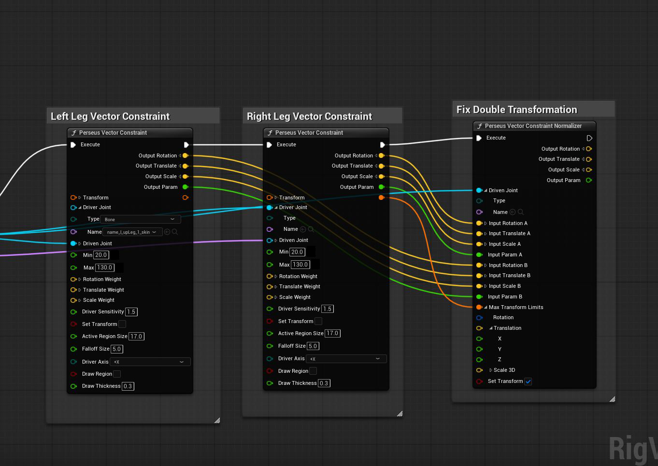
Task: Click the Falloff Size field on the Right Leg node
Action: pos(313,346)
